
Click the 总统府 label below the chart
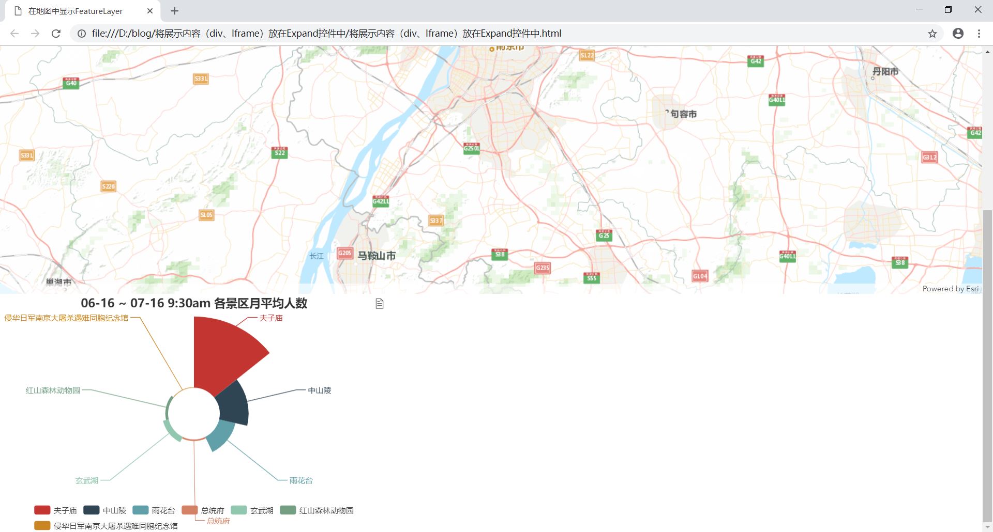(218, 521)
